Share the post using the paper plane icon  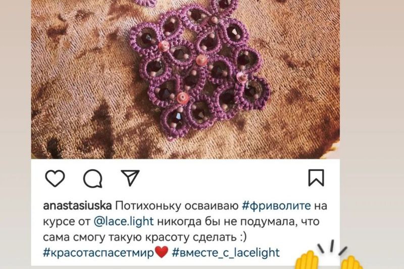tap(130, 177)
